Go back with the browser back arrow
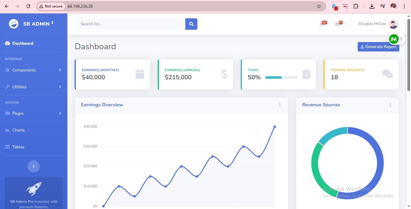 click(7, 6)
